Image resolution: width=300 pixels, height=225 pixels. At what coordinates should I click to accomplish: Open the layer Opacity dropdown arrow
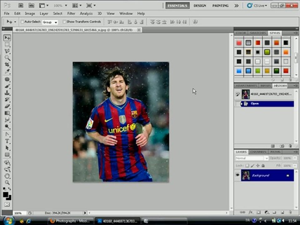pos(295,158)
